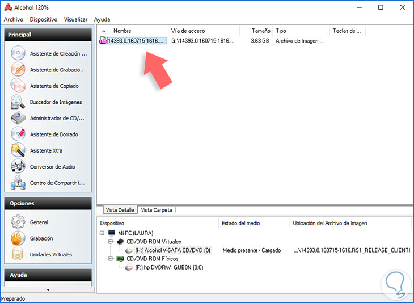This screenshot has height=303, width=414.
Task: Click the Administrador de CD/DVD drive icon
Action: tap(18, 118)
